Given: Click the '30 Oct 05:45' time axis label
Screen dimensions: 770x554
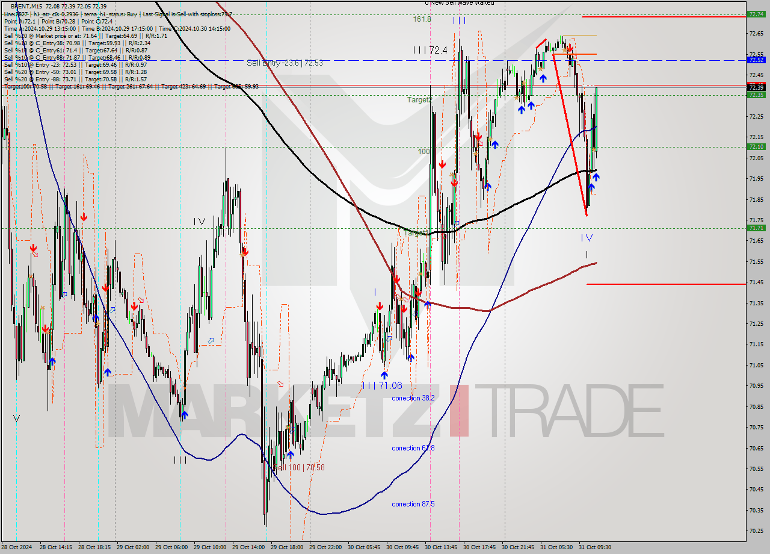Looking at the screenshot, I should (x=364, y=547).
